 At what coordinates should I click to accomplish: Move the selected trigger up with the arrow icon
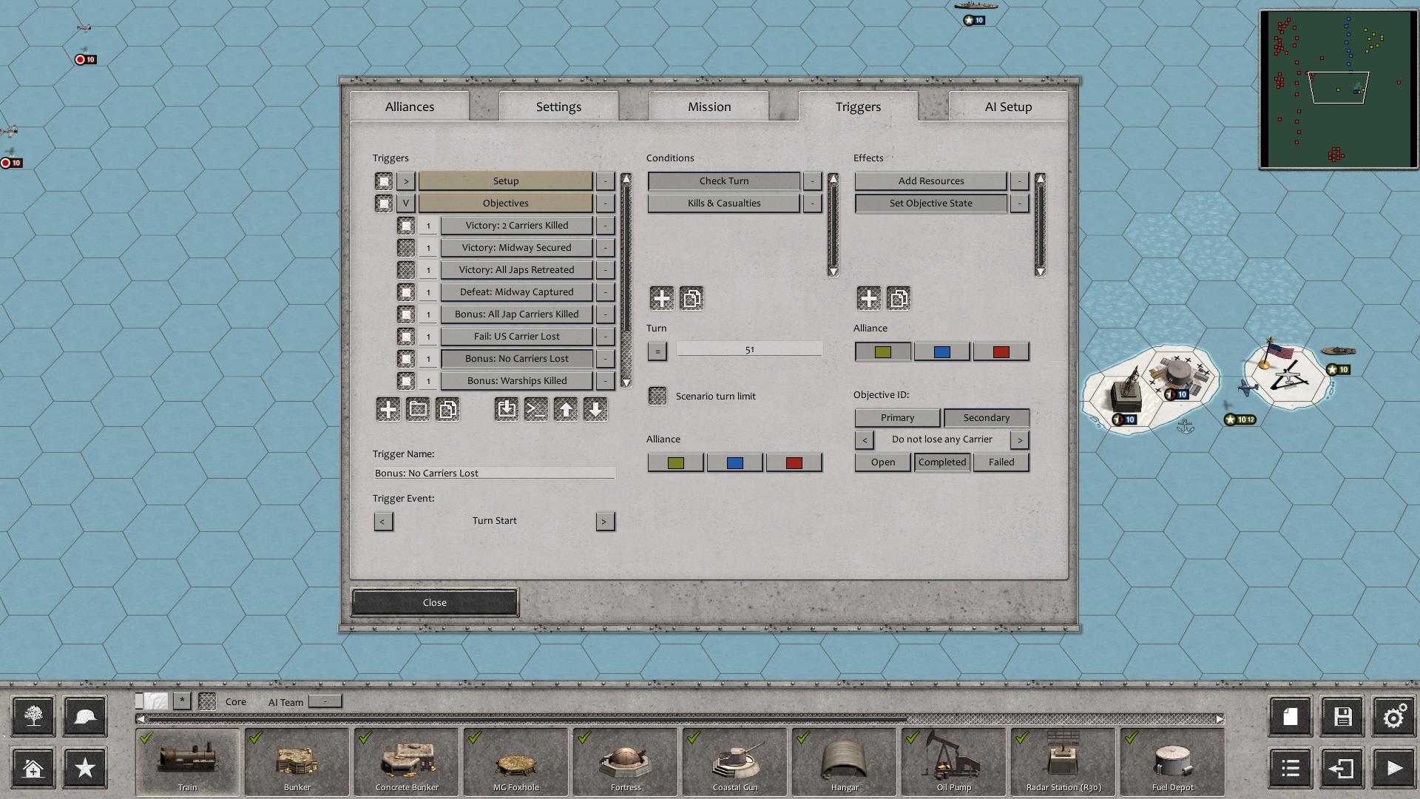[566, 409]
